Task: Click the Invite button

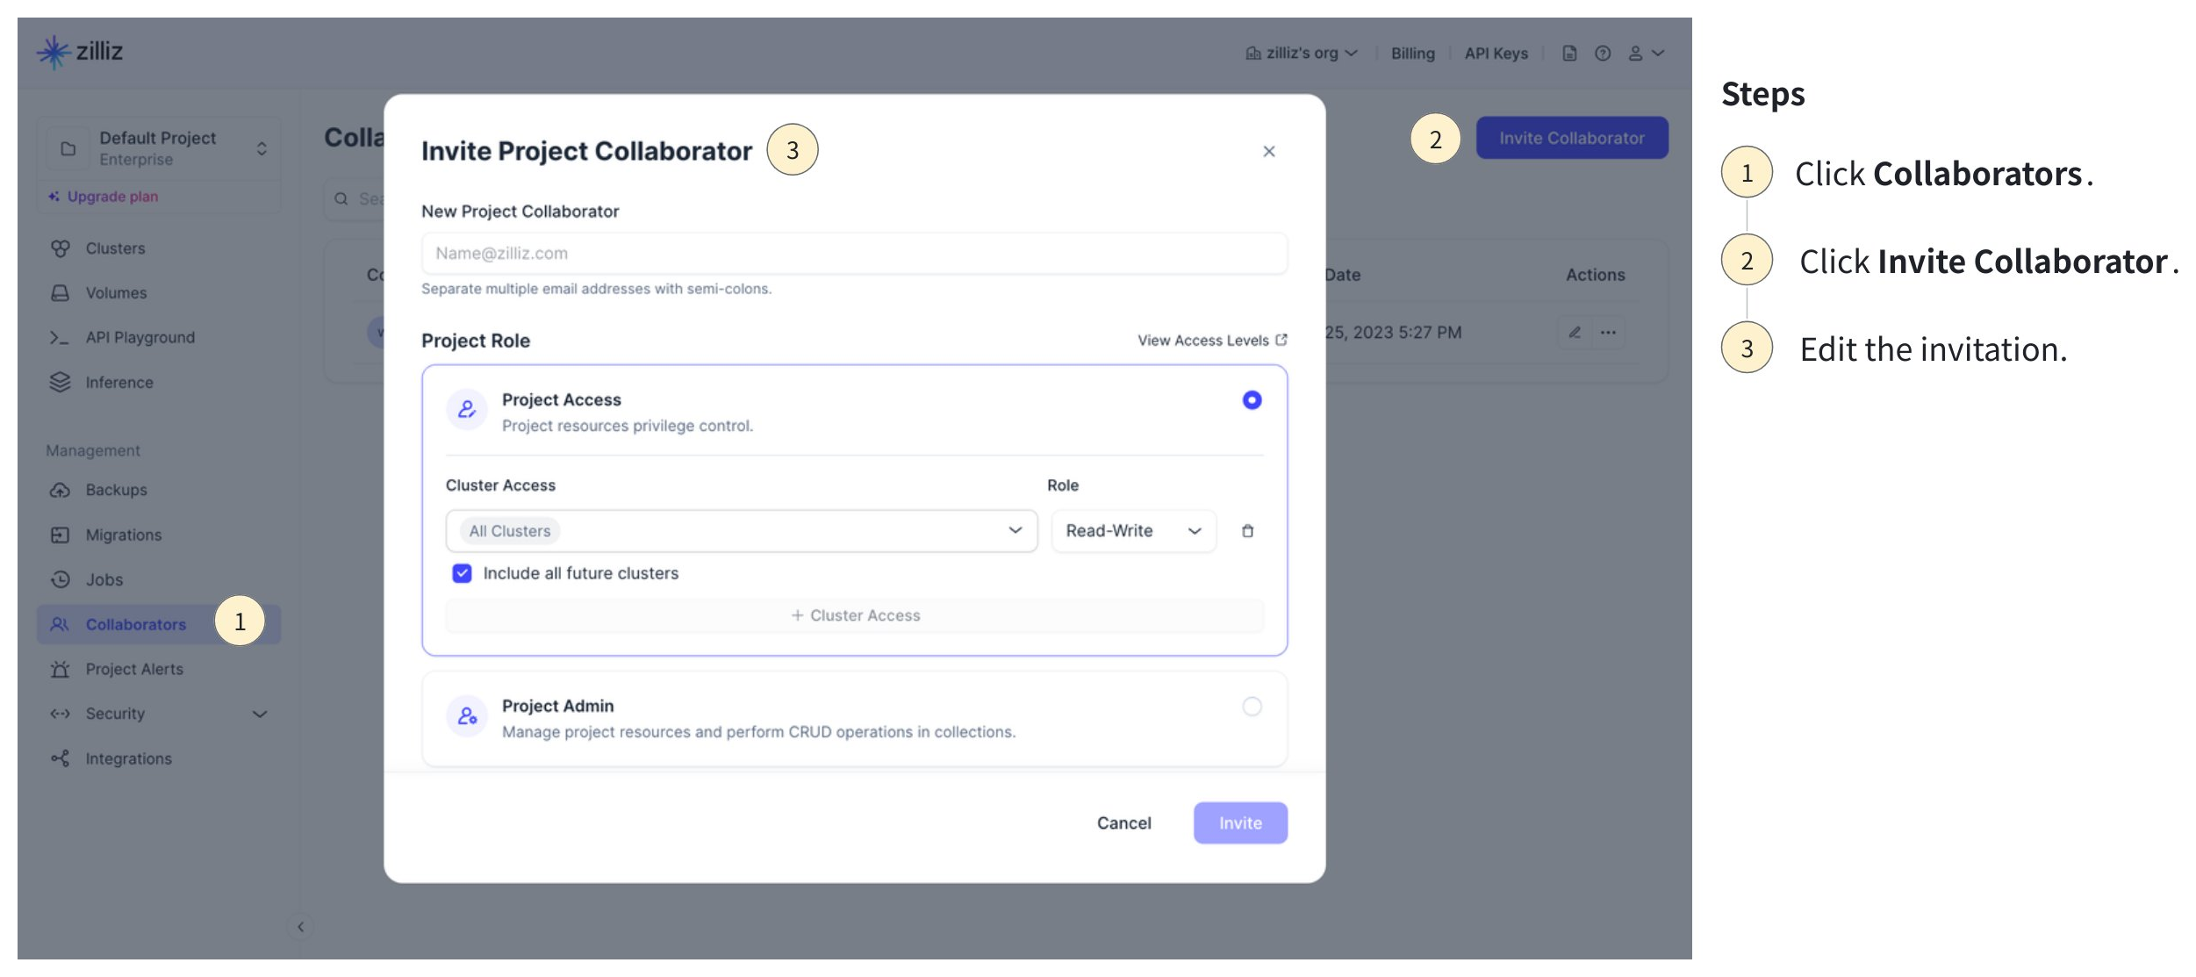Action: click(x=1239, y=823)
